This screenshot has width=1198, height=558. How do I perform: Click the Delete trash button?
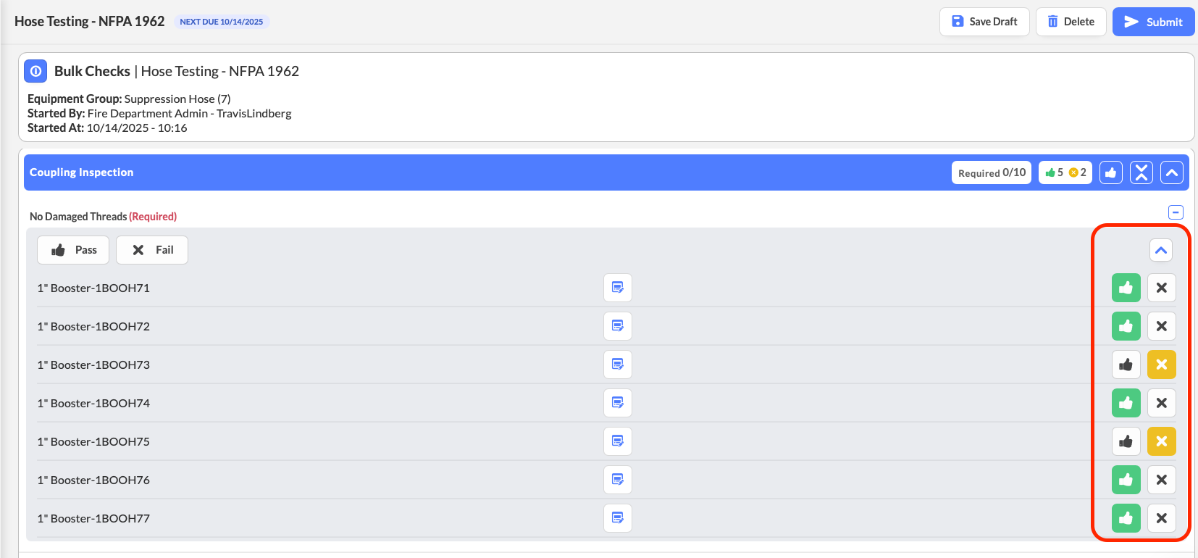pyautogui.click(x=1071, y=22)
